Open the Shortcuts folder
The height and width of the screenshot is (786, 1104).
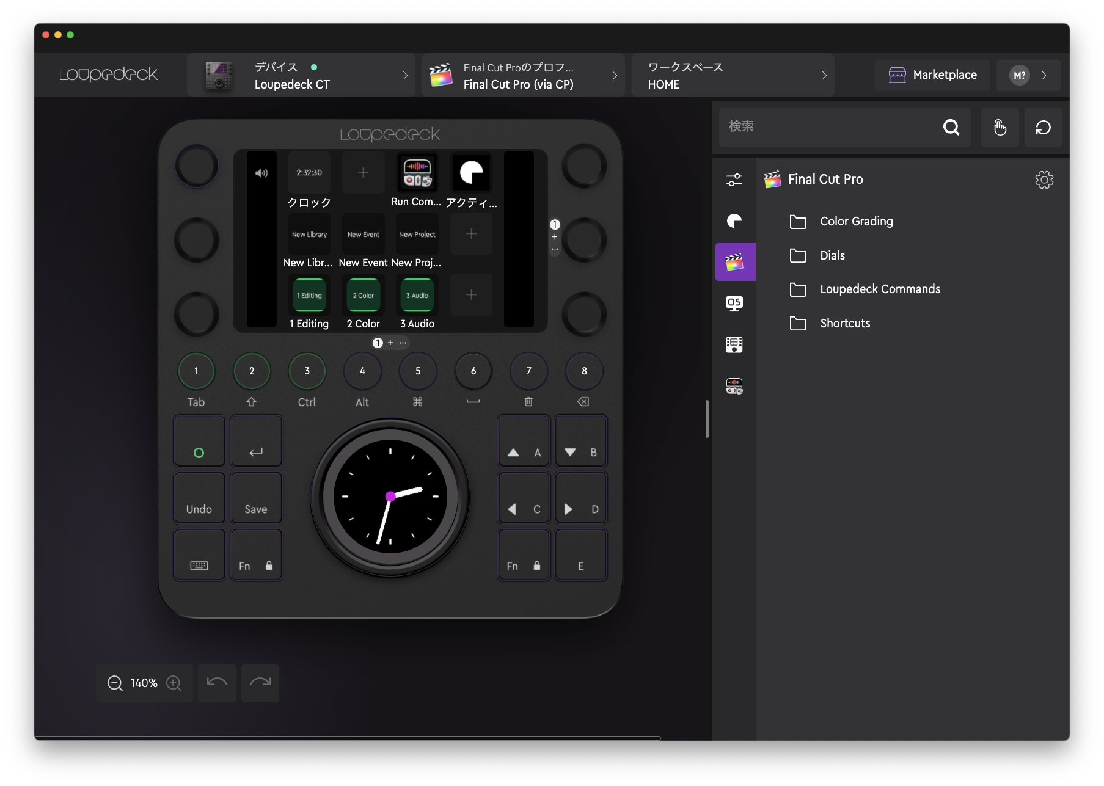tap(830, 323)
